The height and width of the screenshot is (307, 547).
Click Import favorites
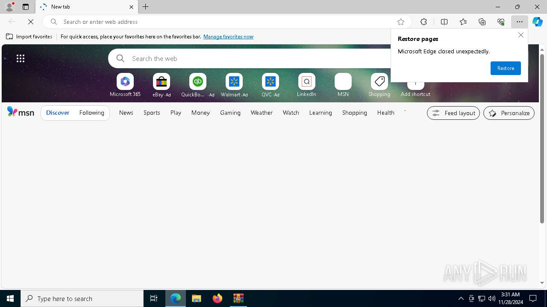[x=29, y=37]
